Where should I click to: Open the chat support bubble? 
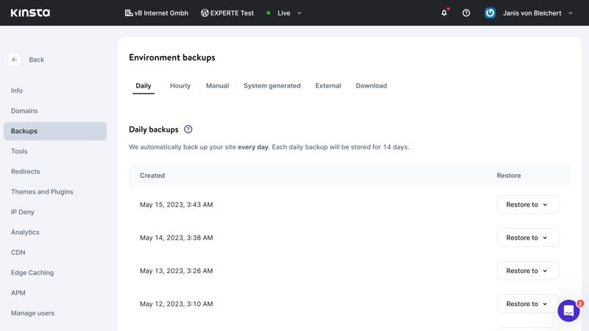tap(568, 310)
